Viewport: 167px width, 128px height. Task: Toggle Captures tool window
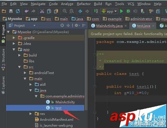coord(3,85)
